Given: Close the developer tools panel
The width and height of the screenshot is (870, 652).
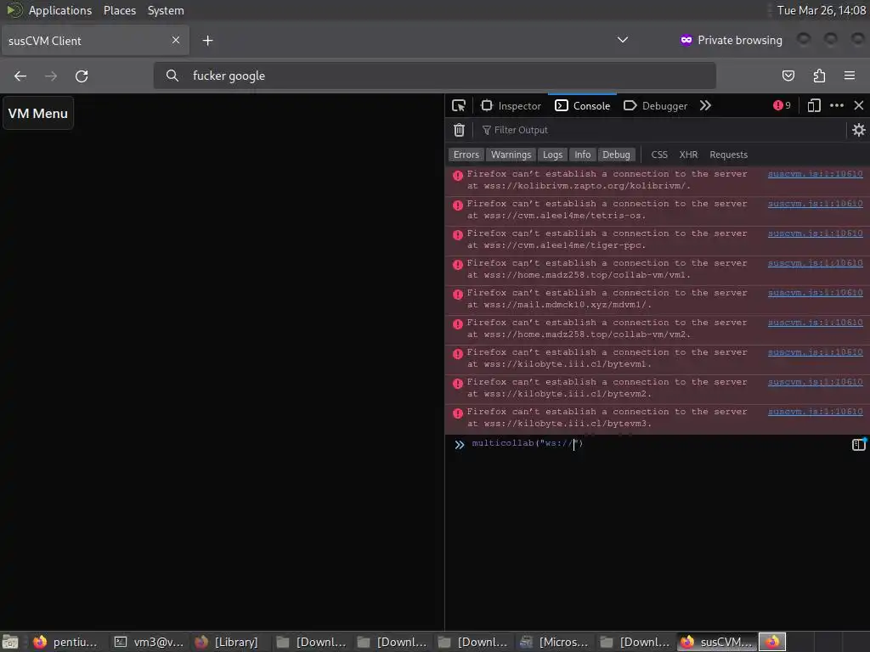Looking at the screenshot, I should point(859,105).
